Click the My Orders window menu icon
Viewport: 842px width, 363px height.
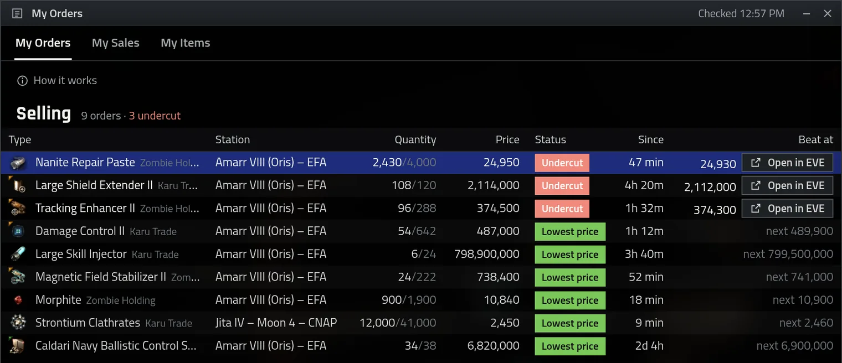[x=17, y=13]
